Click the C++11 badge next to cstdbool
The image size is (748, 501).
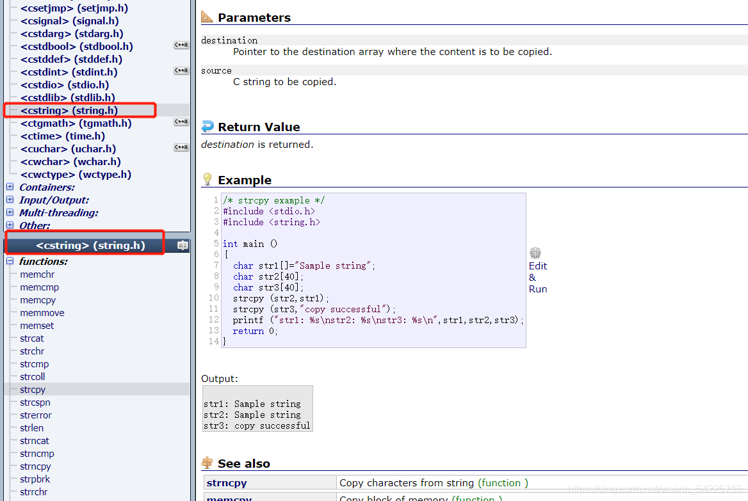181,45
